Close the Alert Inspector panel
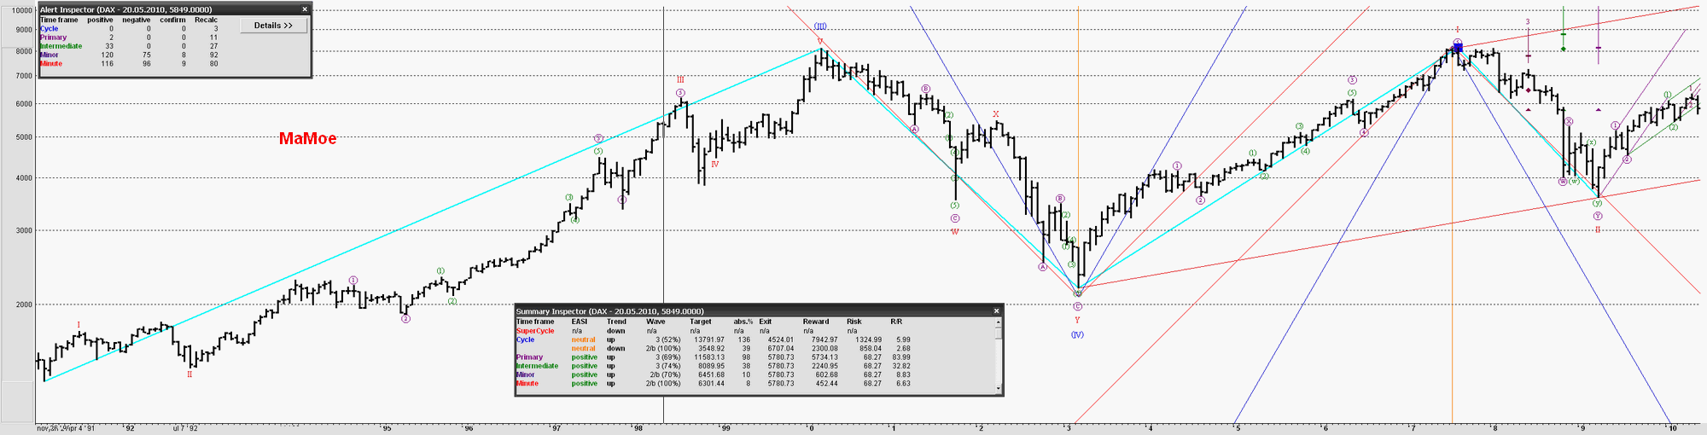The height and width of the screenshot is (435, 1707). (305, 9)
